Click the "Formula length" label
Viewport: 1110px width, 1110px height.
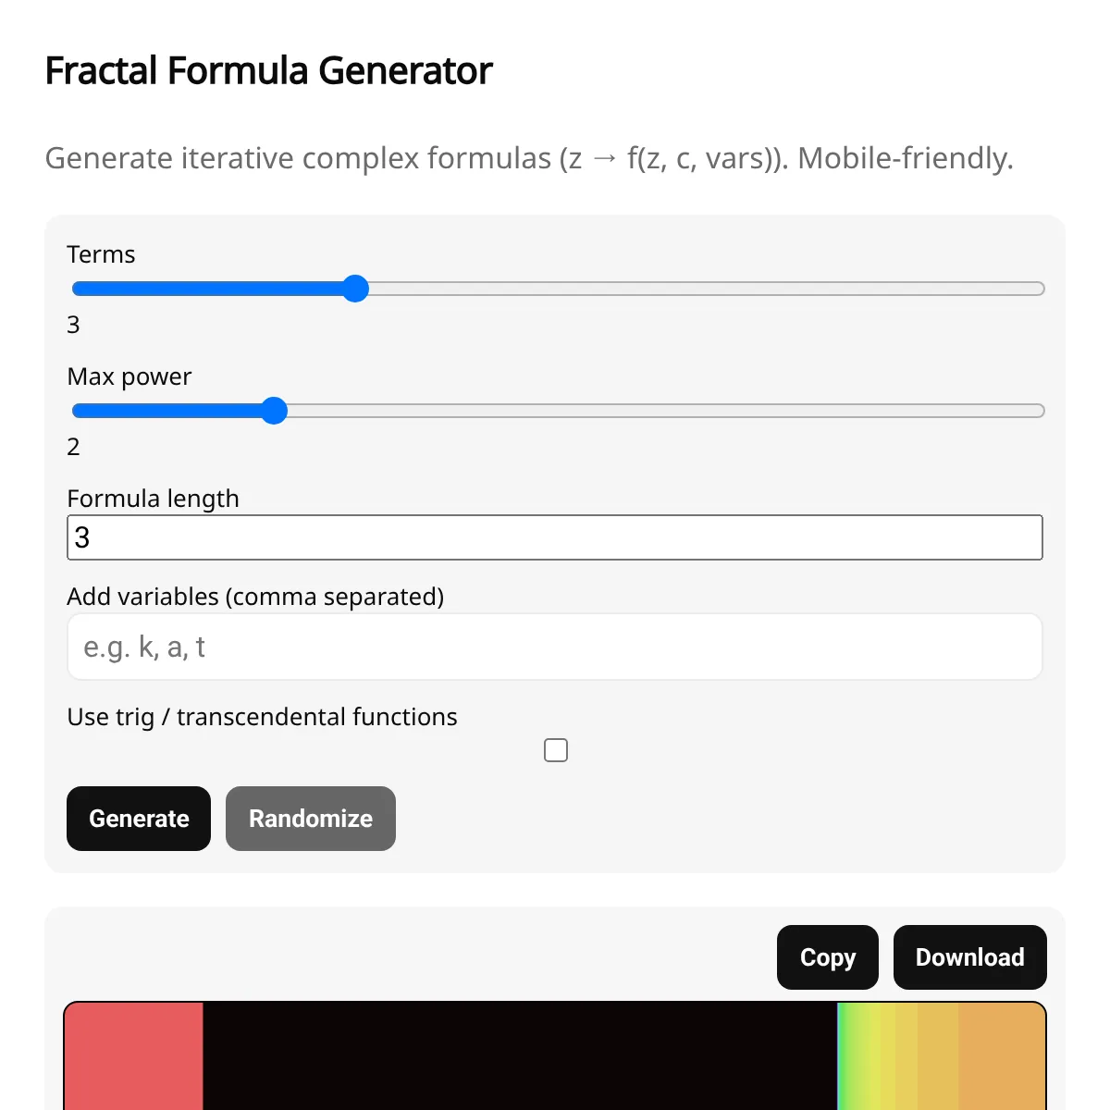pos(153,499)
